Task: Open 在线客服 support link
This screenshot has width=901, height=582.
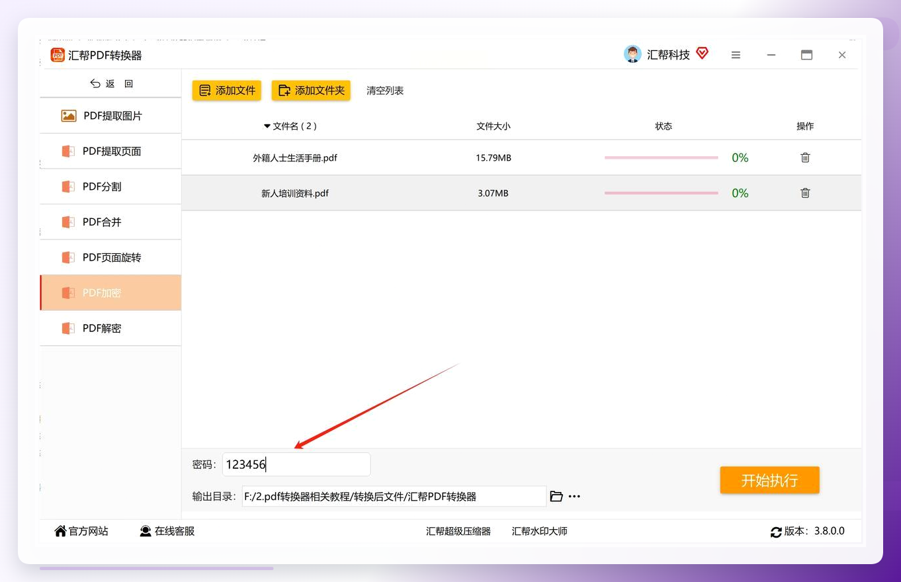Action: (167, 531)
